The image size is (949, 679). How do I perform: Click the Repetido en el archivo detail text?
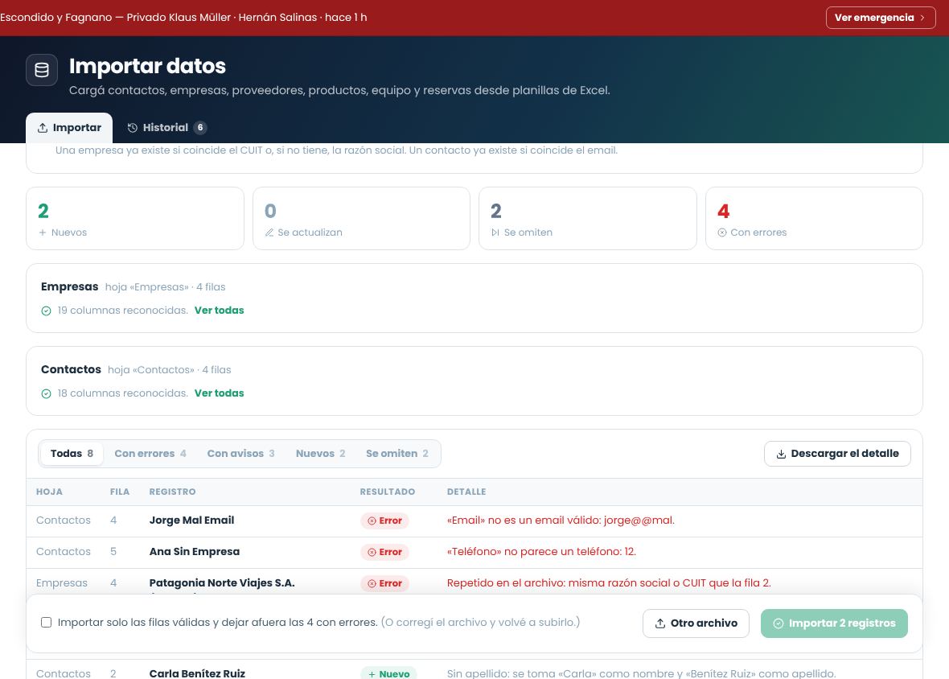(609, 583)
